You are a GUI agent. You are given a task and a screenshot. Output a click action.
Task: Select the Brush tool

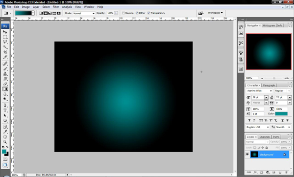pos(5,68)
